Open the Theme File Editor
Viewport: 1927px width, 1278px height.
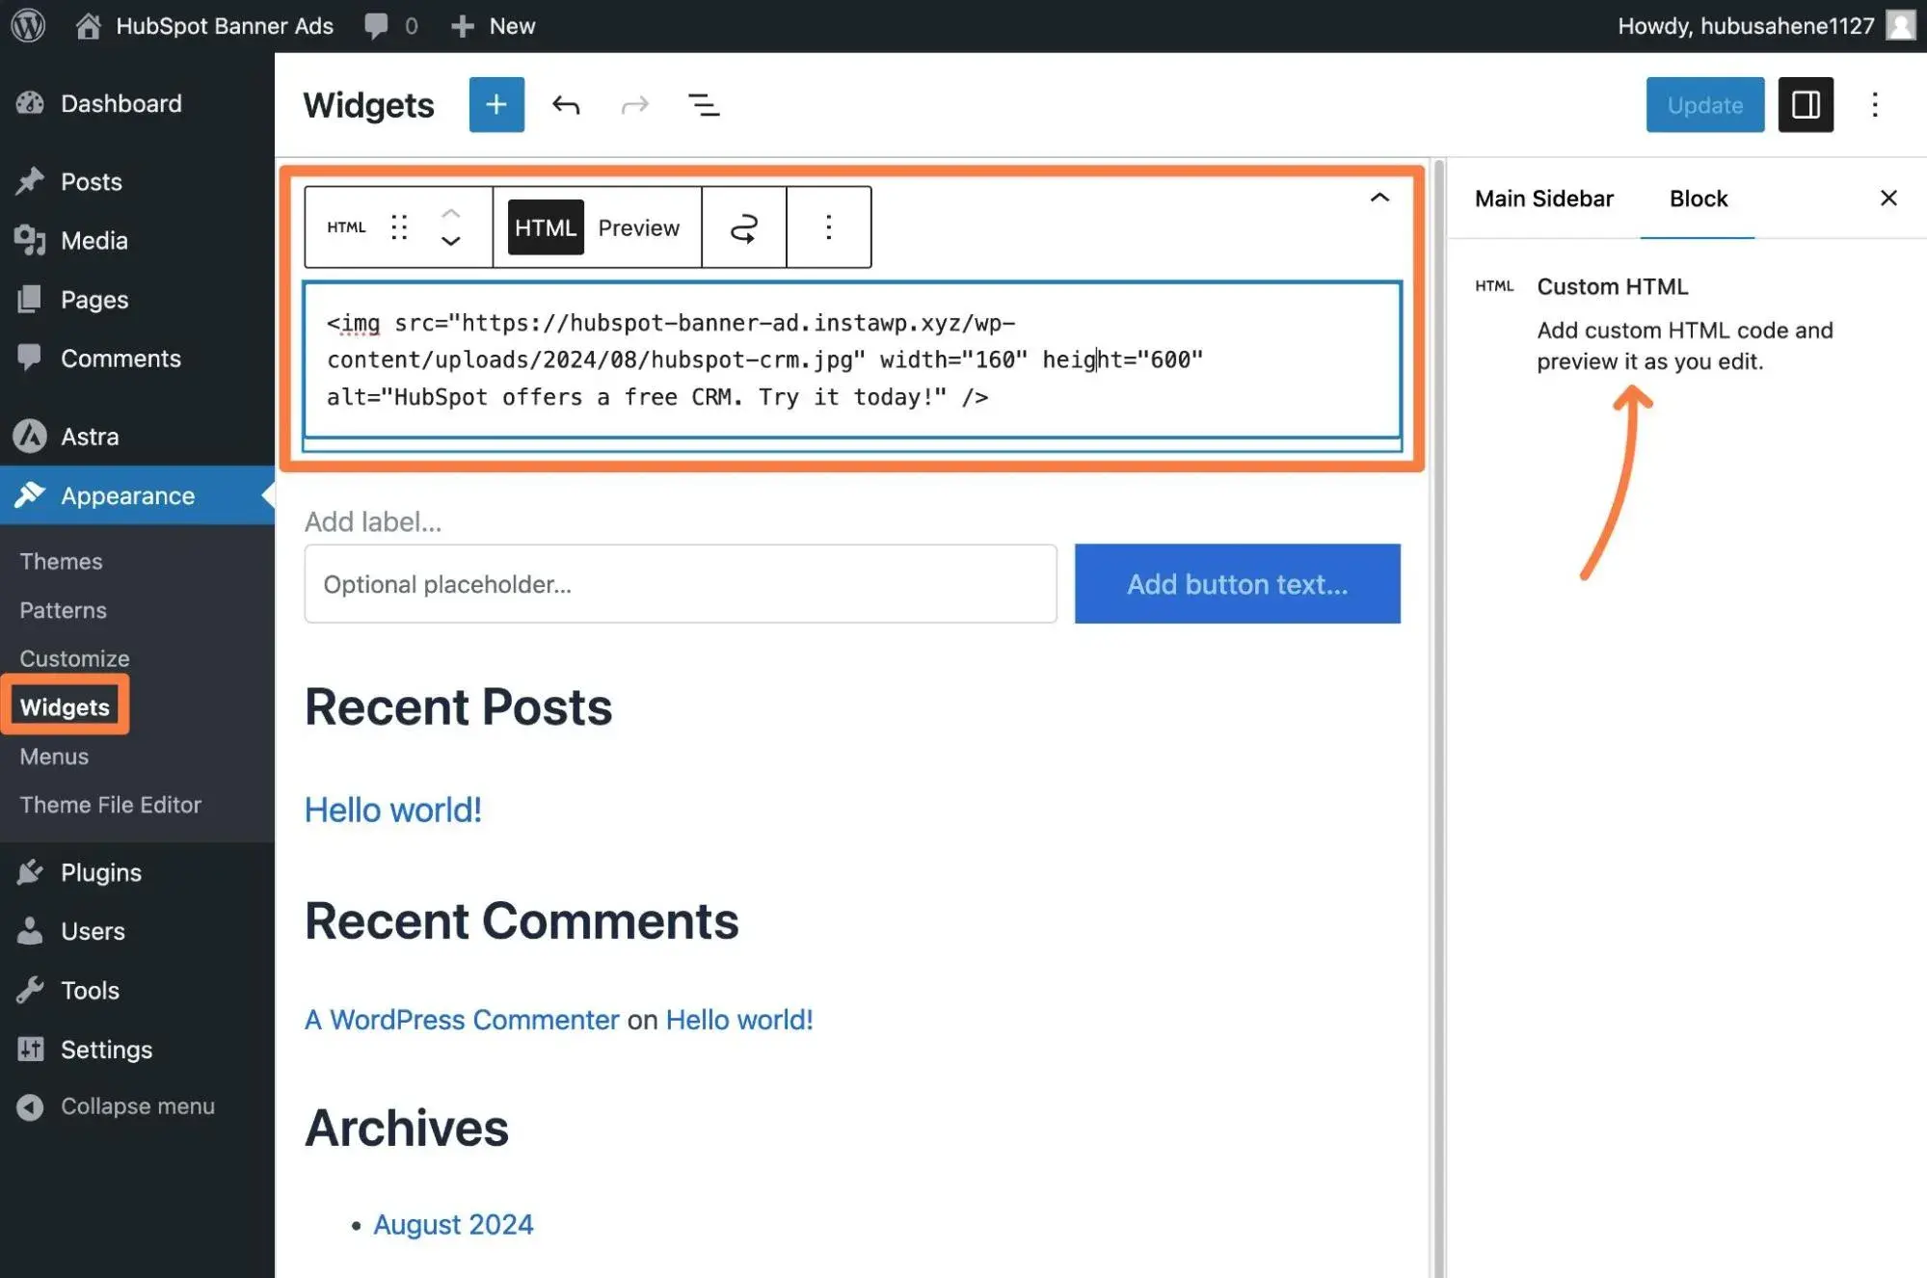[x=110, y=805]
